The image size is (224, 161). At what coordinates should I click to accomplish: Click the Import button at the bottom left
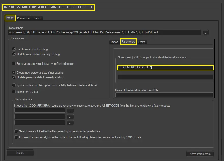20,153
